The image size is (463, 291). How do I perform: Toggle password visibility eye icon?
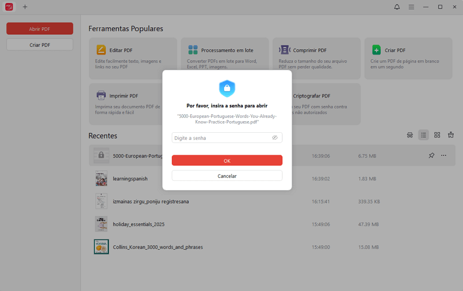pos(275,138)
